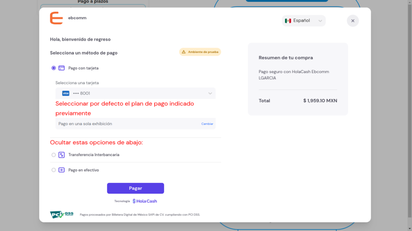Click the Mexican flag icon
Image resolution: width=412 pixels, height=231 pixels.
288,21
